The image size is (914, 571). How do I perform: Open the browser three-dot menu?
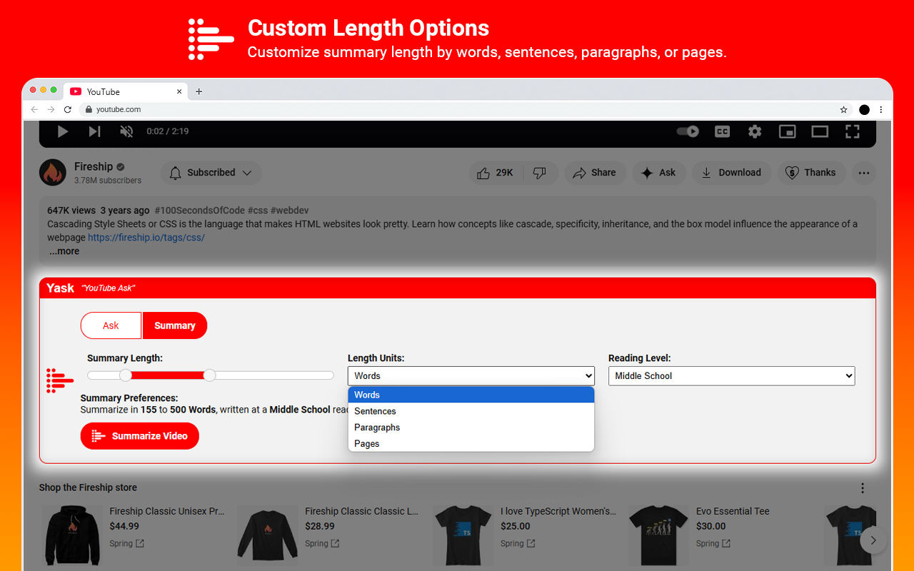[881, 110]
